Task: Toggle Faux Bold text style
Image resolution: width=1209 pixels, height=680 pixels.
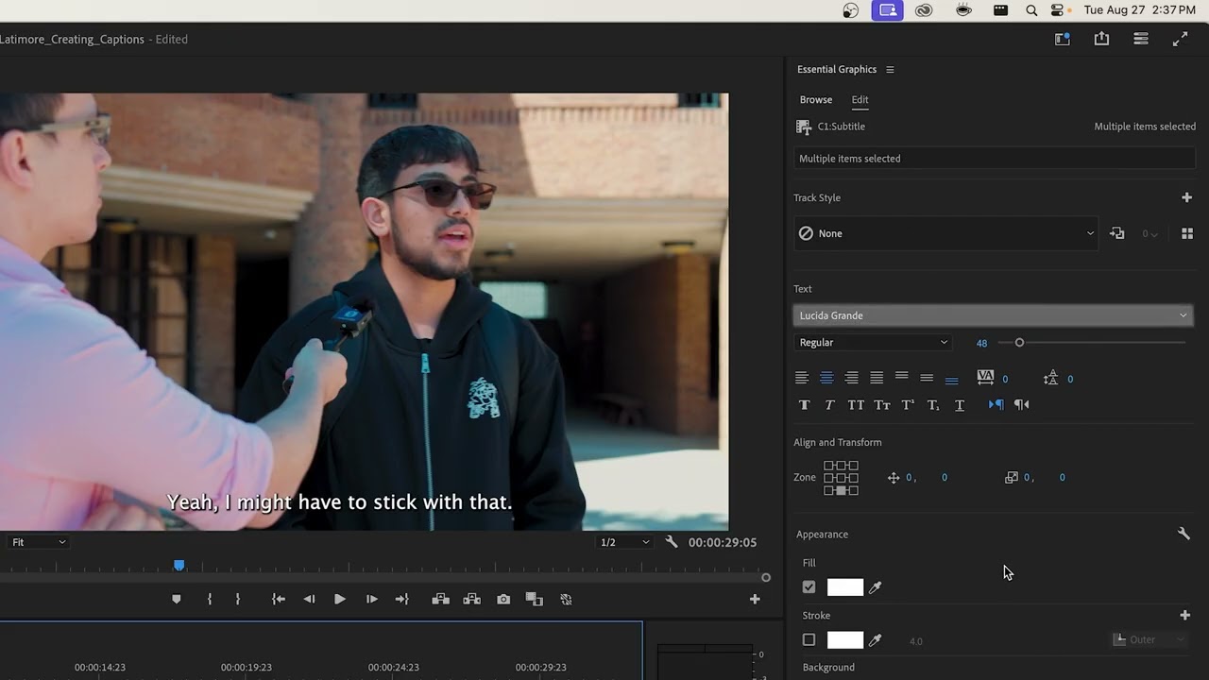Action: click(x=805, y=404)
